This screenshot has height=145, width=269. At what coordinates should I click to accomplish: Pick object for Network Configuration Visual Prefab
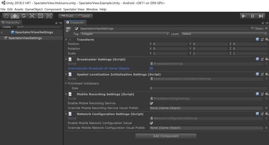pyautogui.click(x=266, y=128)
